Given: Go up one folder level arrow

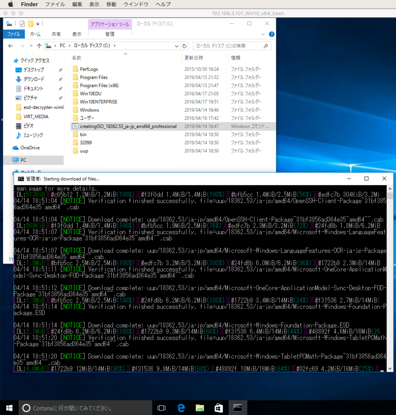Looking at the screenshot, I should [x=39, y=46].
